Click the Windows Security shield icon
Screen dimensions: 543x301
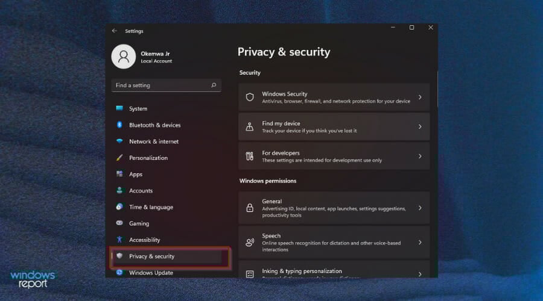click(x=250, y=97)
